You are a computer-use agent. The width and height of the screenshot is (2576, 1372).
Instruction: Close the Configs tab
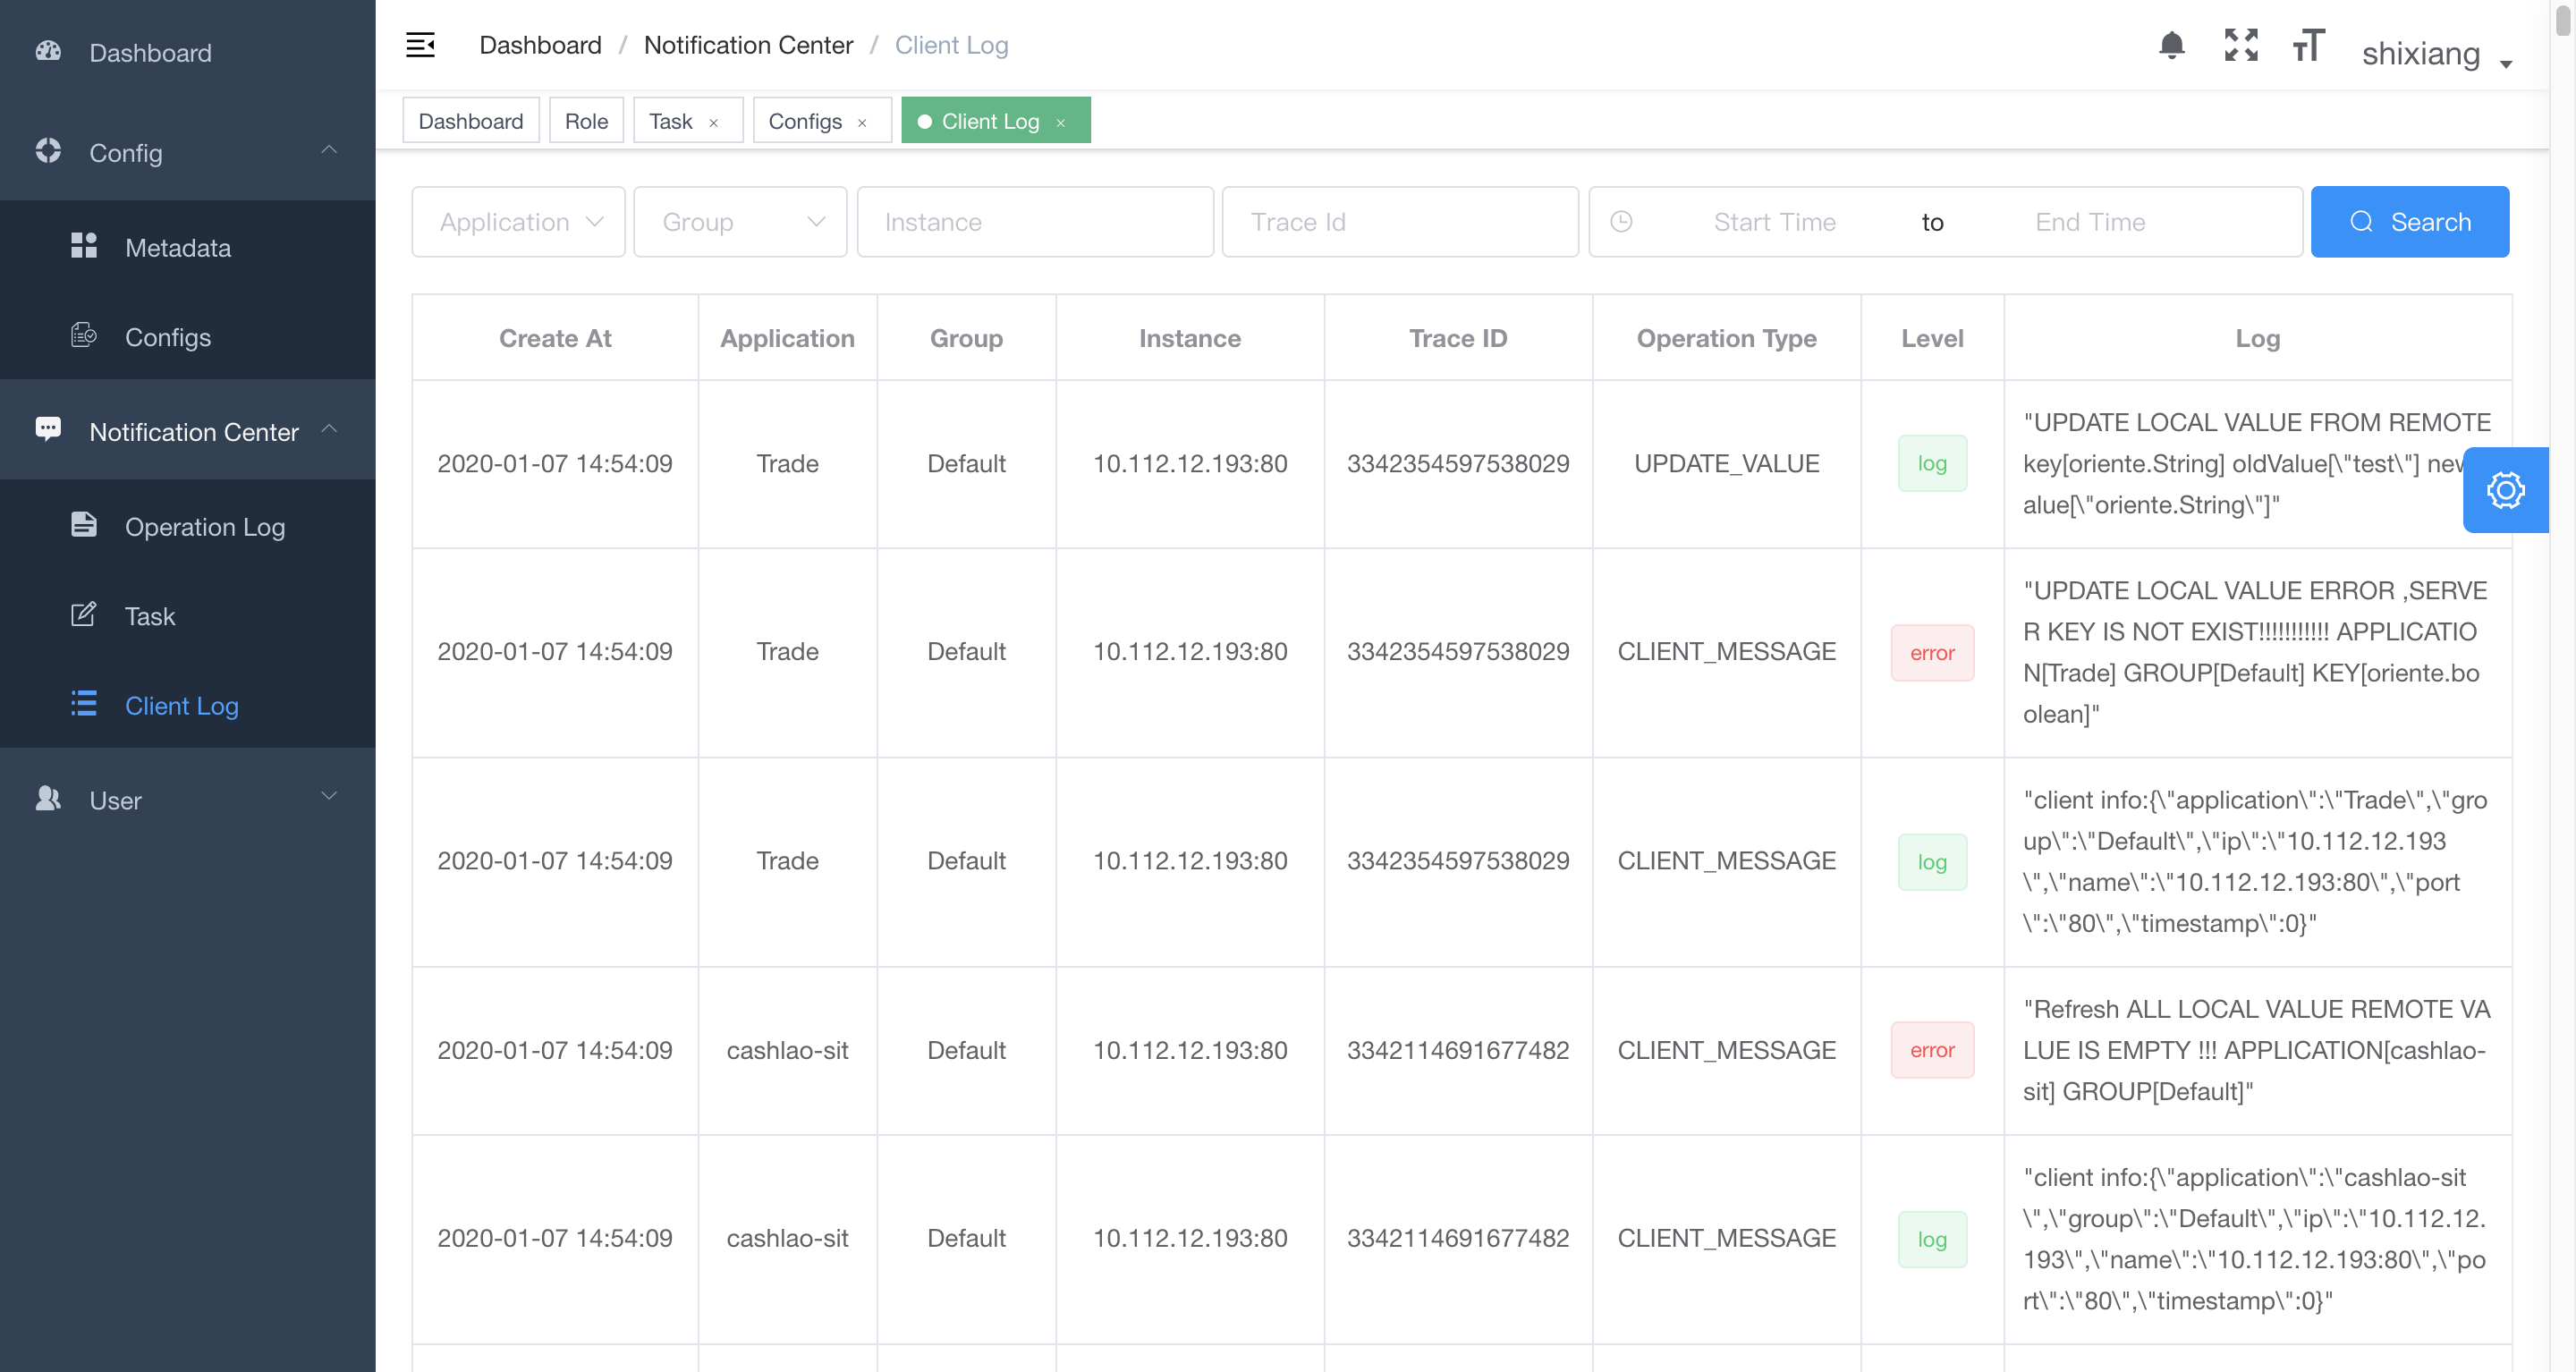pos(862,122)
